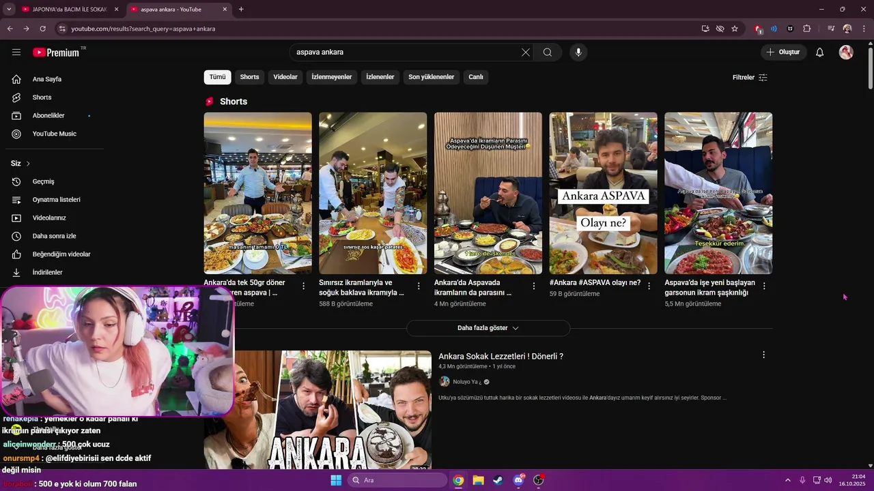
Task: Open more options for '#Ankara #ASPAVA olayı ne?' short
Action: coord(649,286)
